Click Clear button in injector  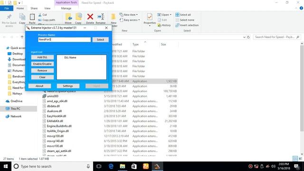pos(42,77)
